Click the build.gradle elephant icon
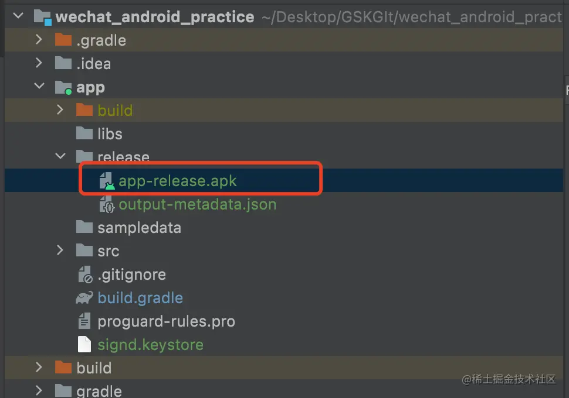 click(x=84, y=298)
